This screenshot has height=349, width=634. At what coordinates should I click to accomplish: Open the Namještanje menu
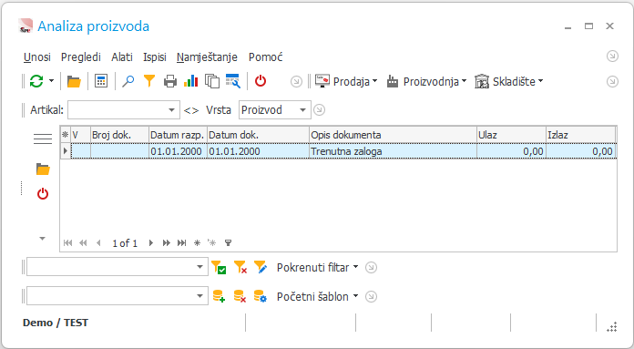tap(207, 57)
